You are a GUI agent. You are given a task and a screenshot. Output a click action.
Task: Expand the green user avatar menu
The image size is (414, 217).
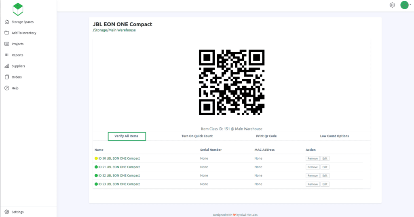[x=405, y=5]
